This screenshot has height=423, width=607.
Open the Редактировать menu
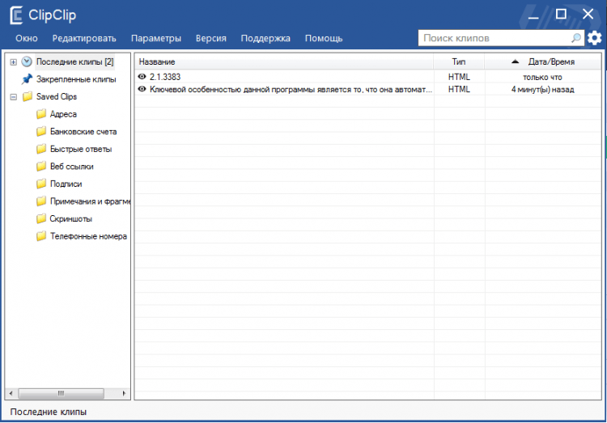[84, 38]
